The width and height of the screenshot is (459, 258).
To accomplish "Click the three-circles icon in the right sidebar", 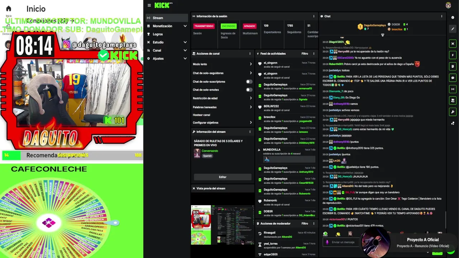I will 453,123.
